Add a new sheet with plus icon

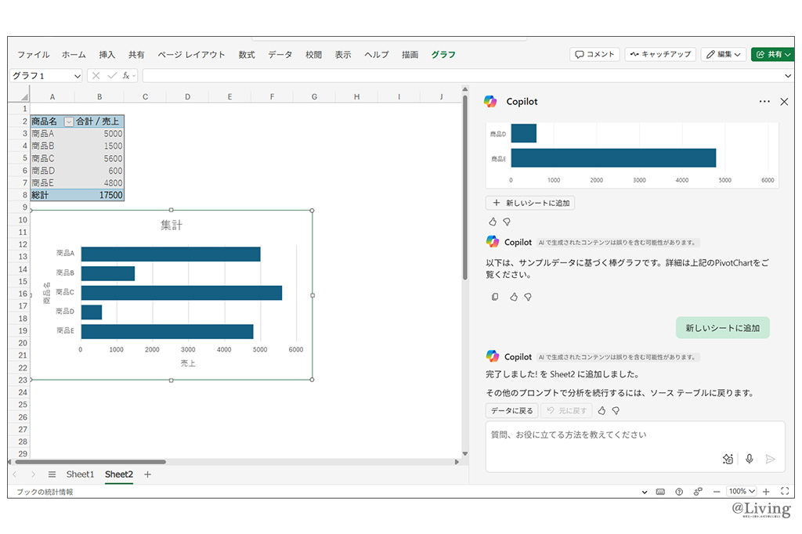148,474
